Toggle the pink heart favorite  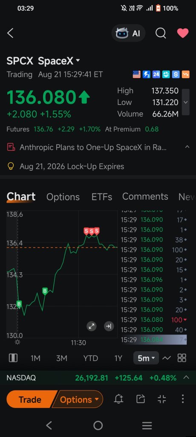pyautogui.click(x=183, y=33)
